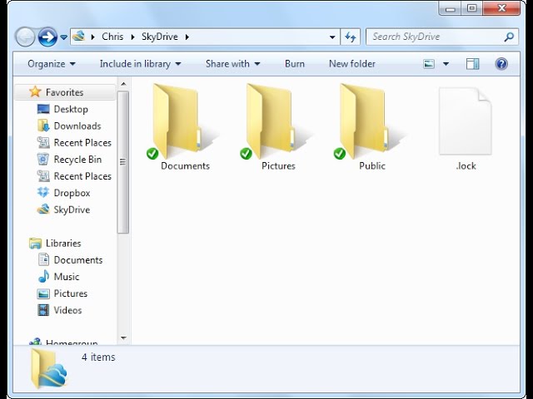
Task: Click Chris in the address breadcrumb
Action: pos(112,37)
